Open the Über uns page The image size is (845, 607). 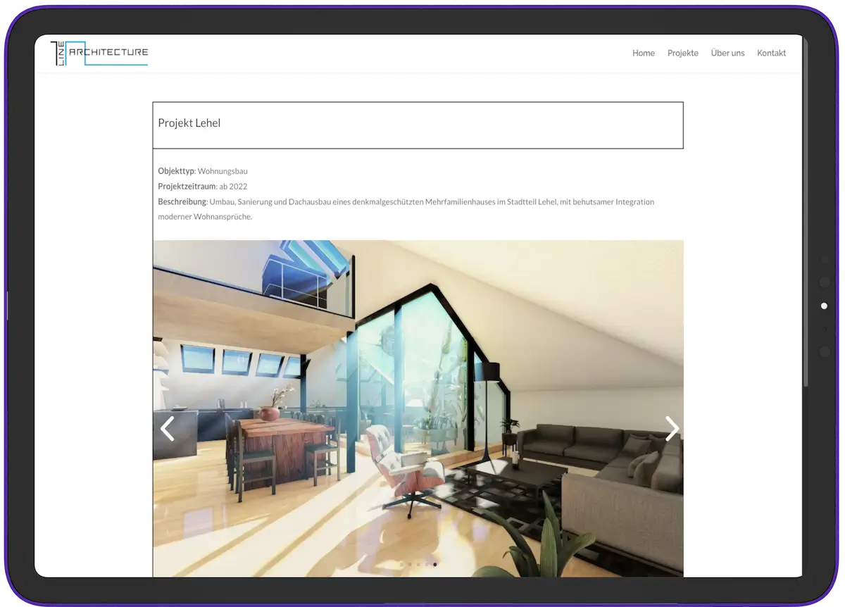click(727, 54)
